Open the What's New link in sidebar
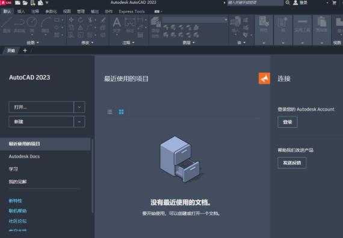 pos(15,201)
